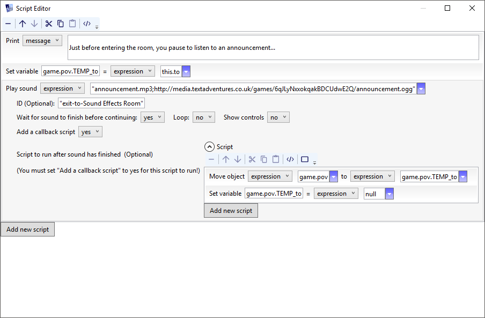Click bottom Add new script button

tap(27, 230)
